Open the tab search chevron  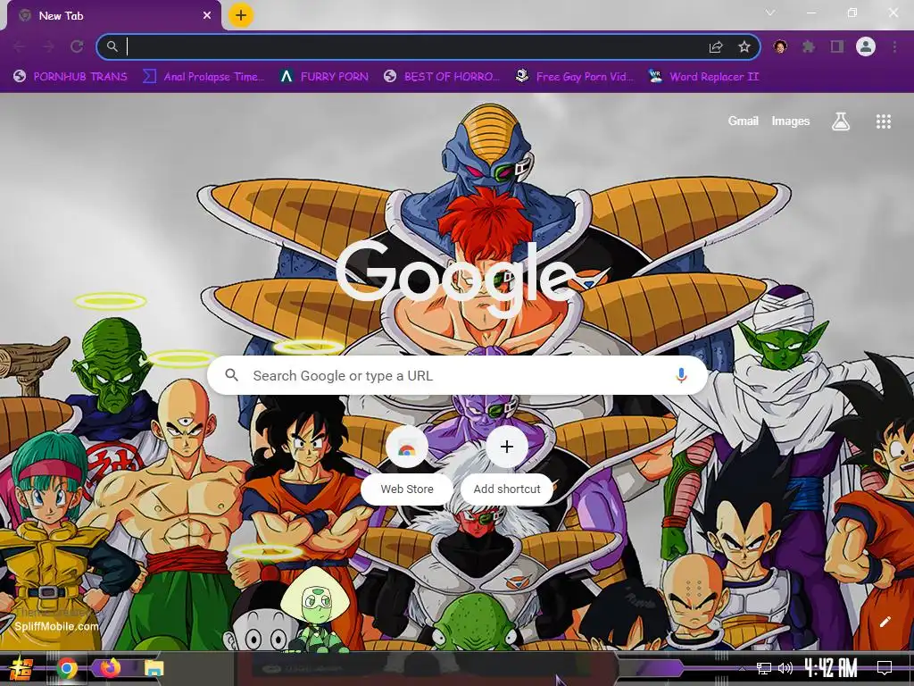click(770, 13)
